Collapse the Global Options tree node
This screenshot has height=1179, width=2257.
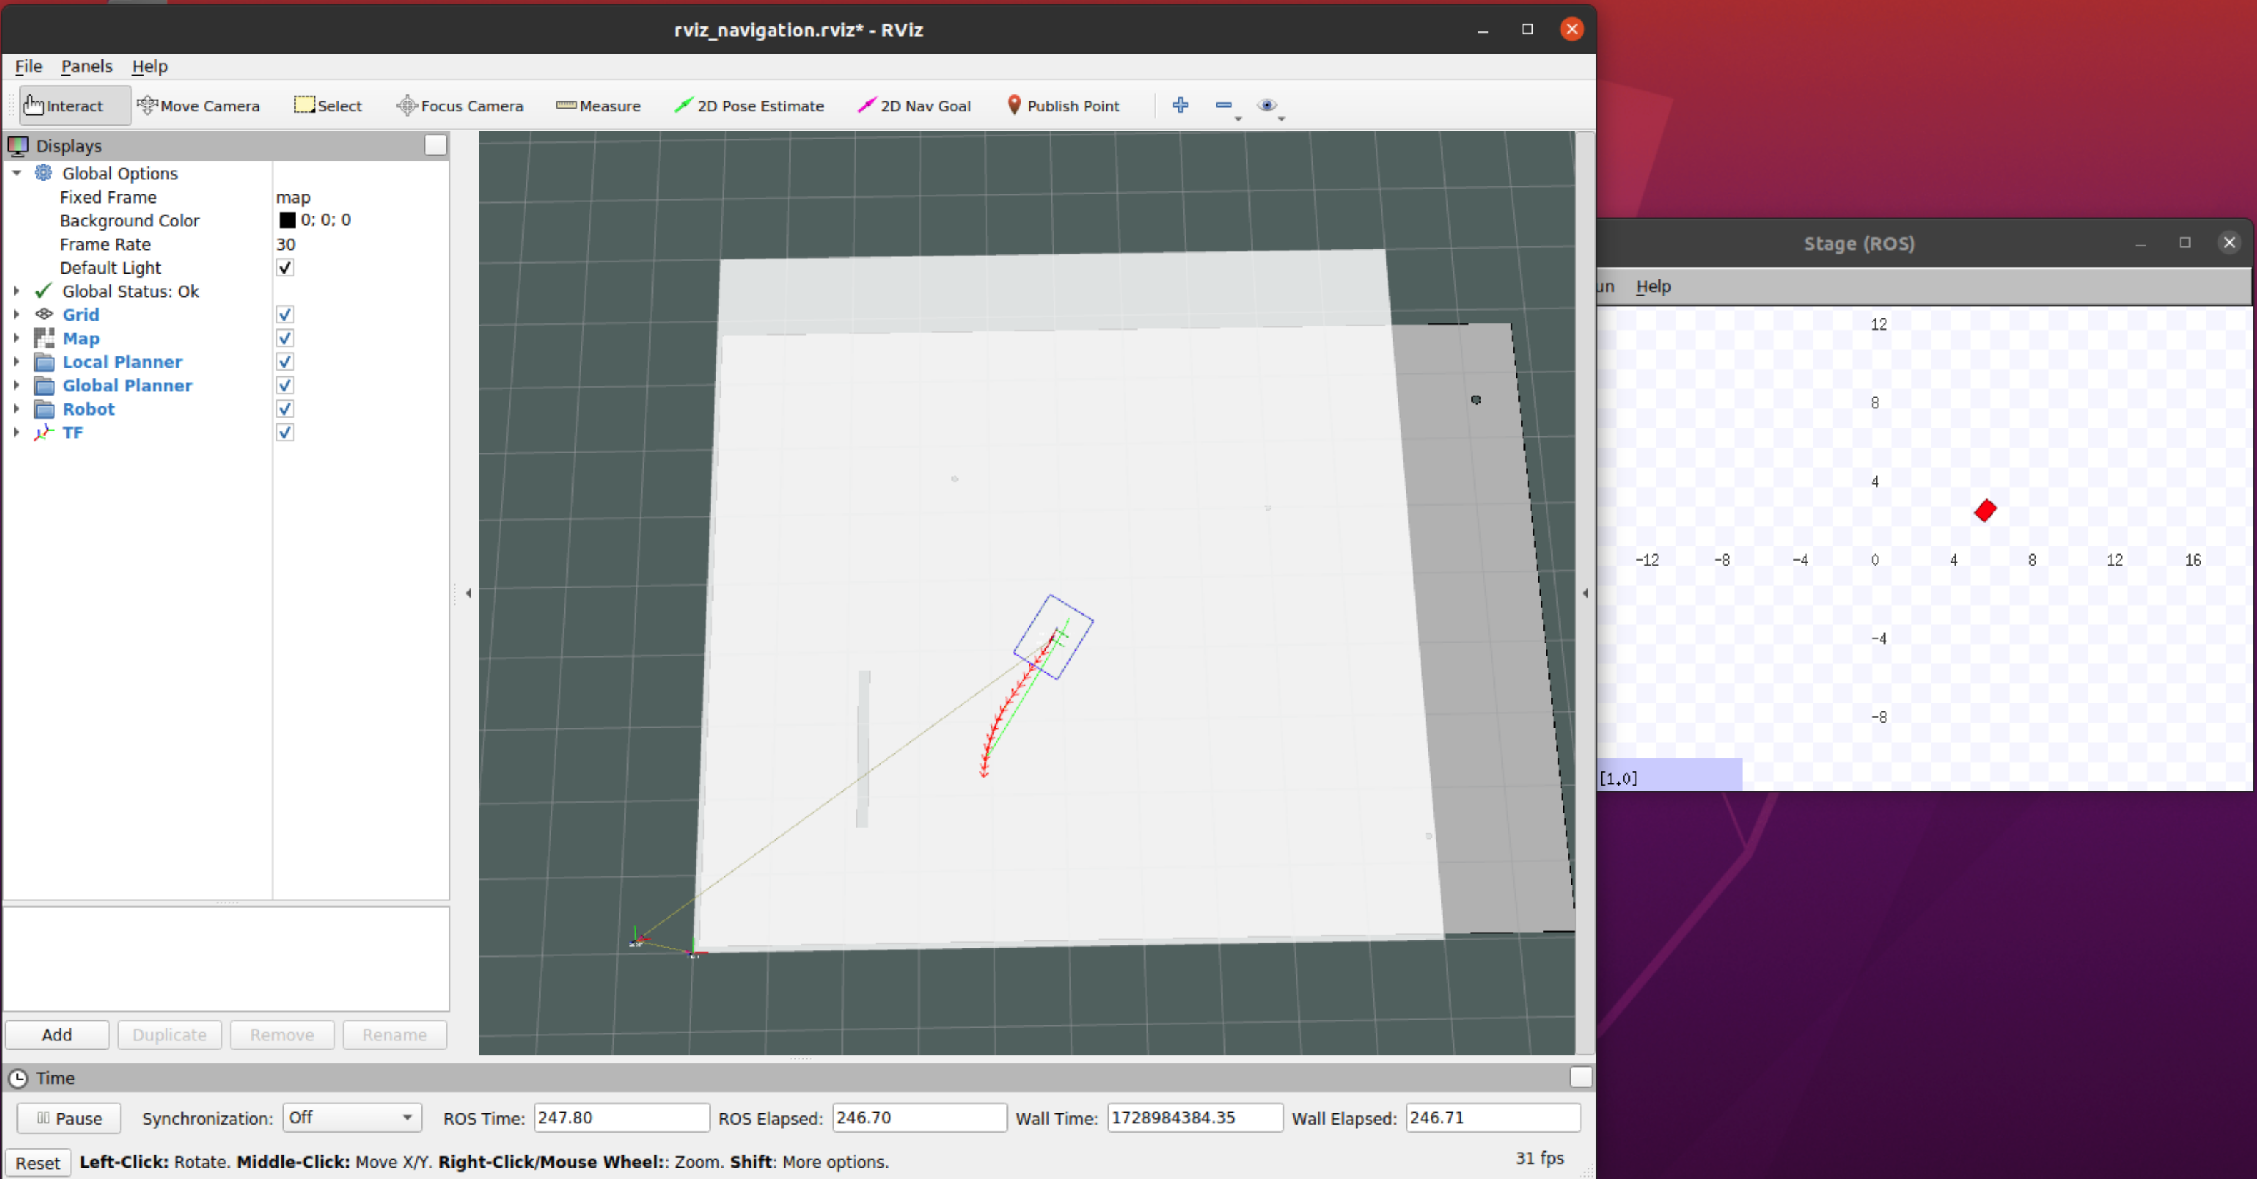click(x=16, y=173)
